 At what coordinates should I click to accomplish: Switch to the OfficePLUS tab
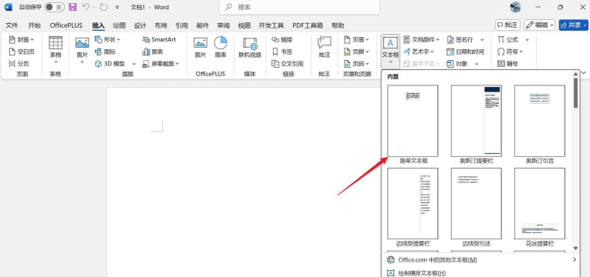tap(66, 25)
